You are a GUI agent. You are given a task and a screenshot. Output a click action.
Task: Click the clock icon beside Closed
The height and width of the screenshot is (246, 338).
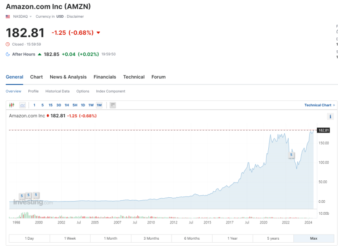[x=8, y=44]
